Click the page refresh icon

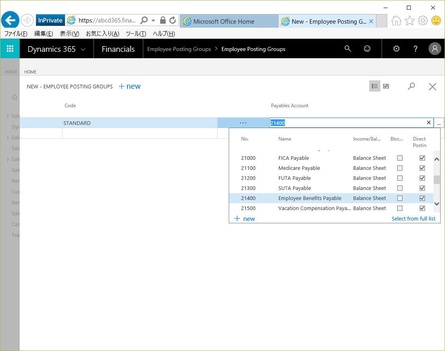[173, 20]
